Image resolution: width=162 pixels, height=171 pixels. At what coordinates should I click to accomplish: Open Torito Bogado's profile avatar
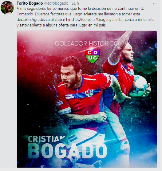[x=7, y=8]
